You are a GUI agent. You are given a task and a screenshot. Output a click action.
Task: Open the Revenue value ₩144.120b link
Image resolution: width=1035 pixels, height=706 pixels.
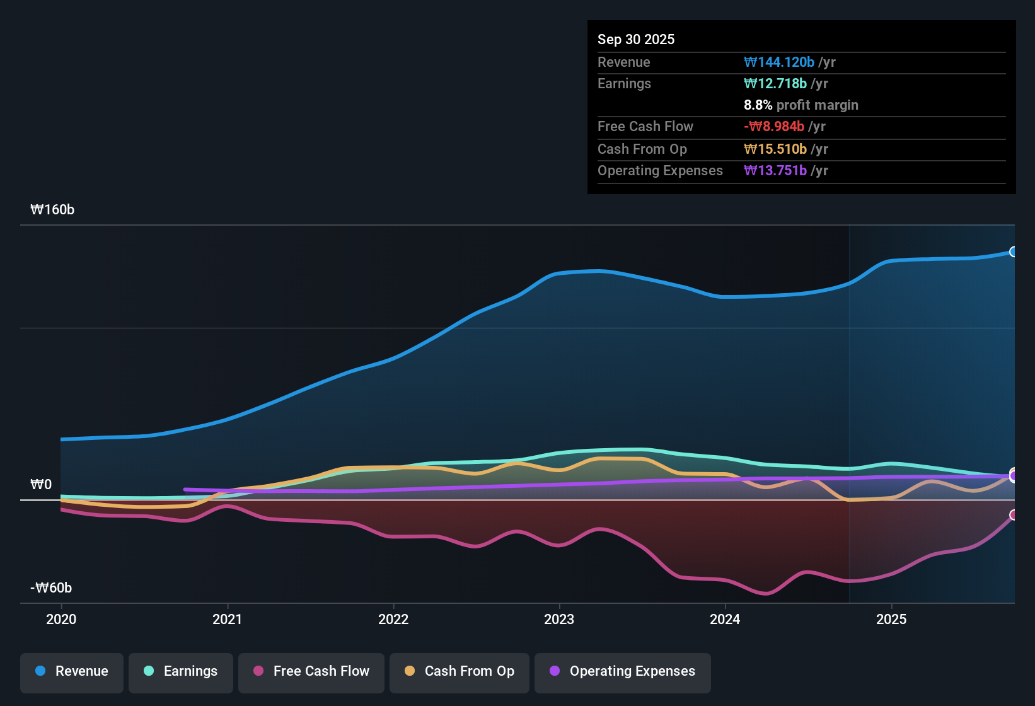point(779,62)
